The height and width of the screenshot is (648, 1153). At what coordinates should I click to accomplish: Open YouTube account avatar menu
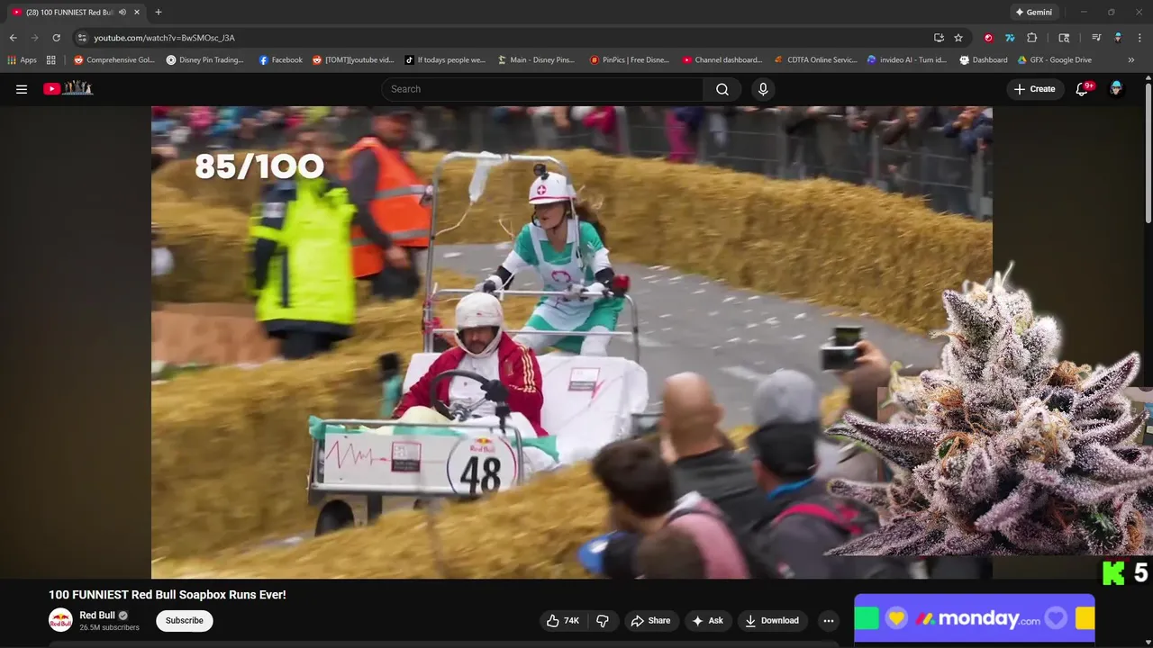click(1116, 89)
